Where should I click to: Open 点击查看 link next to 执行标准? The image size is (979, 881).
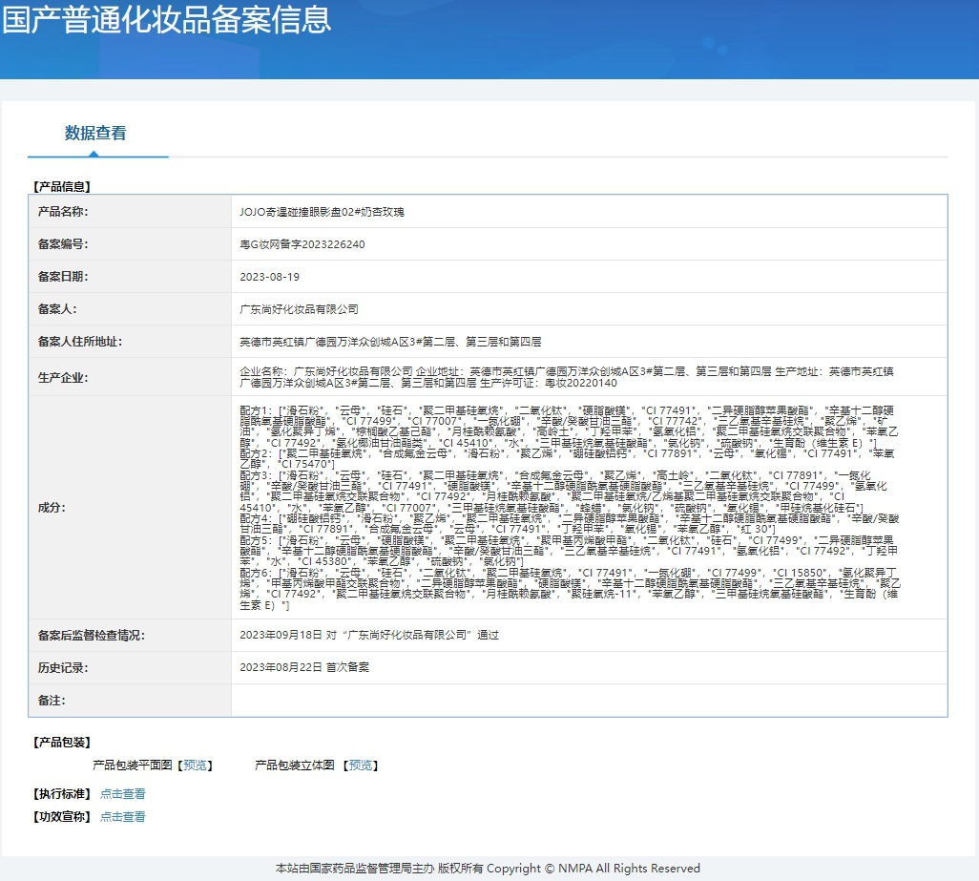(x=123, y=793)
